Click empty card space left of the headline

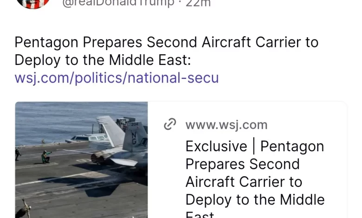coord(166,175)
